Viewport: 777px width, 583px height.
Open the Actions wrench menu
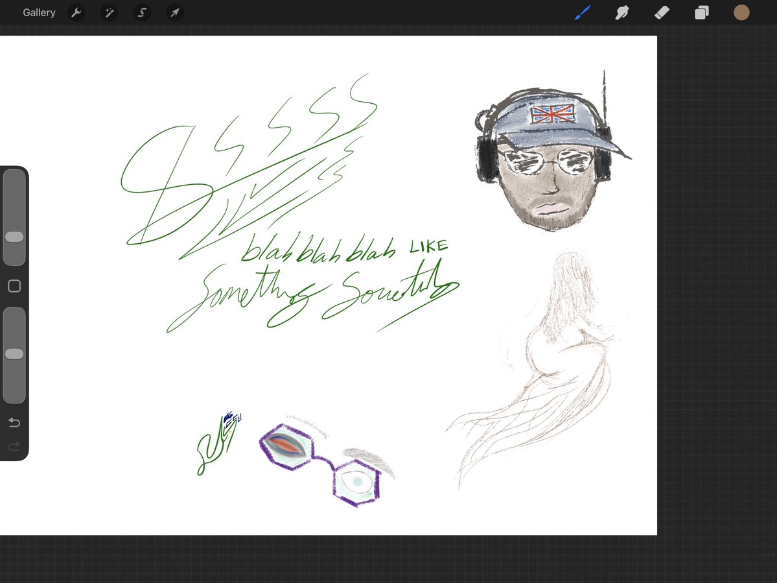coord(76,12)
